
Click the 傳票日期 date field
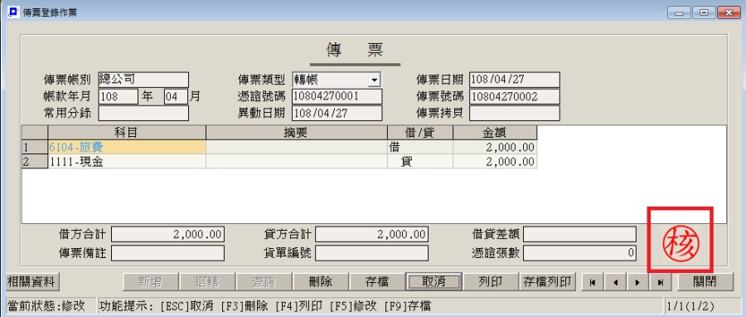pyautogui.click(x=514, y=80)
